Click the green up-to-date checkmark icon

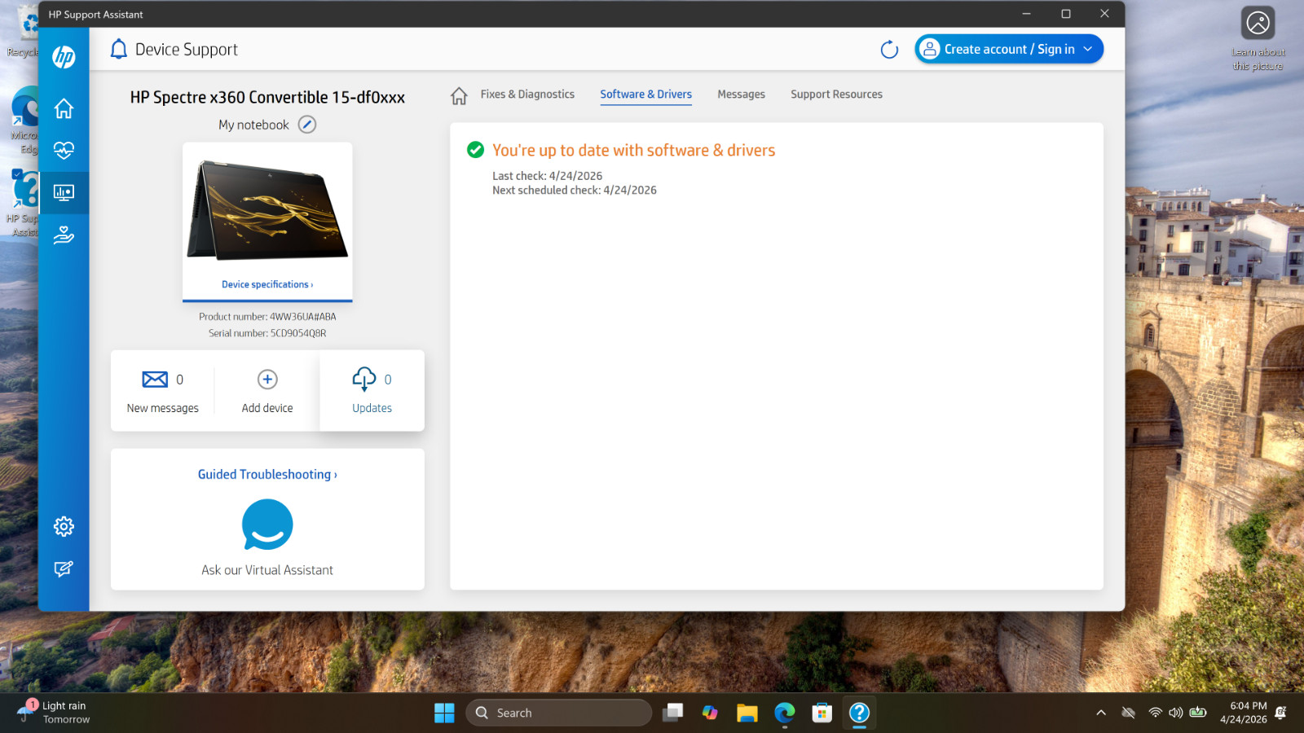point(475,150)
